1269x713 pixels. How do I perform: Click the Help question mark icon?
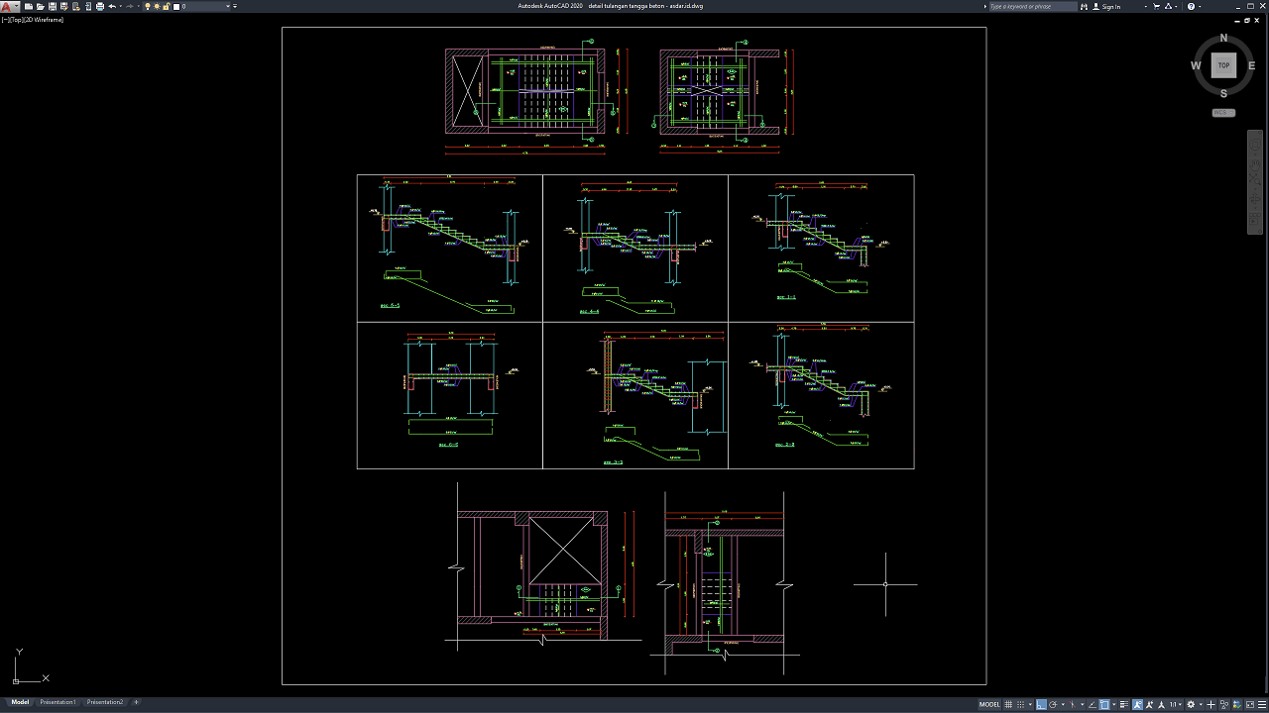click(x=1191, y=6)
